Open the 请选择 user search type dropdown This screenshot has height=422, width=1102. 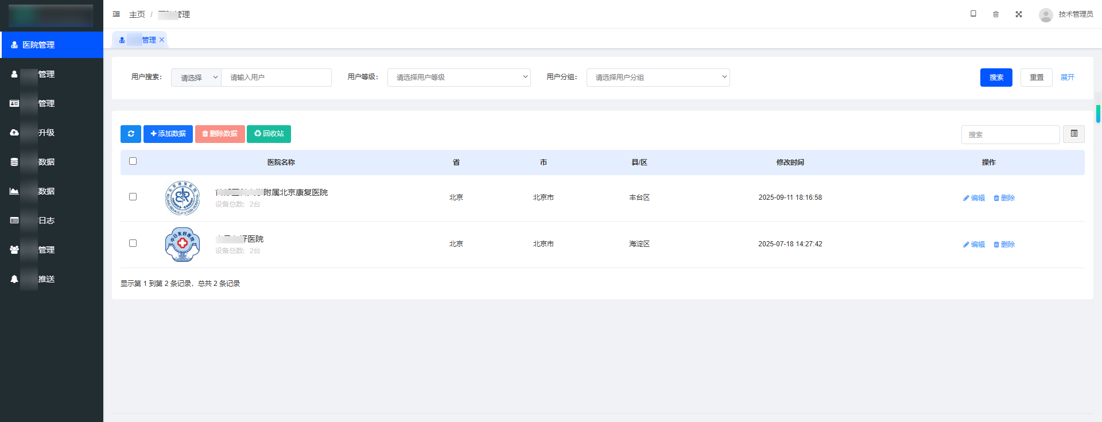(x=196, y=78)
